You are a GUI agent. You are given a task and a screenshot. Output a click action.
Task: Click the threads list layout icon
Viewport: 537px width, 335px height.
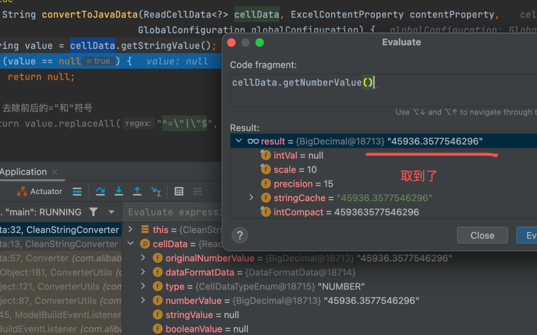click(x=77, y=191)
